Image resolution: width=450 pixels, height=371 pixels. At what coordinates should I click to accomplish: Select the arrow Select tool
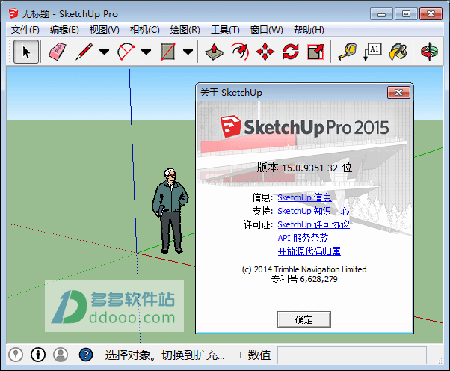pyautogui.click(x=26, y=52)
